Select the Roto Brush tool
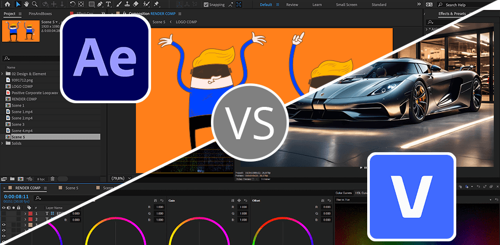Screen dimensions: 500x245 pos(146,4)
